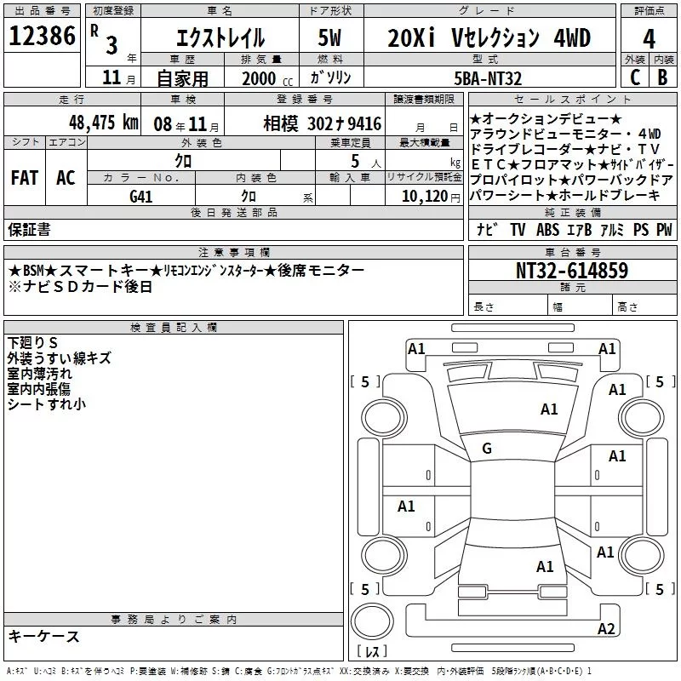681x681 pixels.
Task: Click inspector note 外装うすい線キズ
Action: 59,358
